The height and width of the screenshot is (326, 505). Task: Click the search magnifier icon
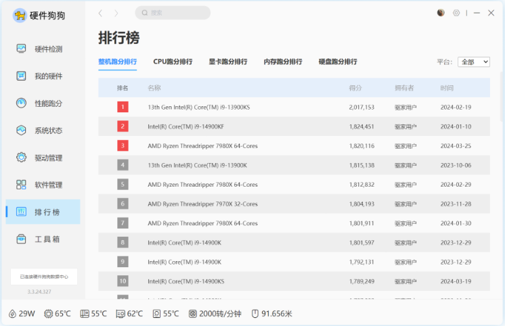pyautogui.click(x=145, y=13)
